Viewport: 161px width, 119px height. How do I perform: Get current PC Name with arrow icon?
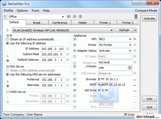click(x=135, y=56)
